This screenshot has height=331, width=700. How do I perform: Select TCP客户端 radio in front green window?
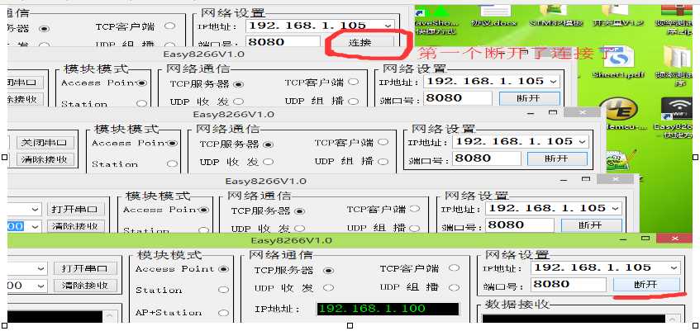point(454,268)
